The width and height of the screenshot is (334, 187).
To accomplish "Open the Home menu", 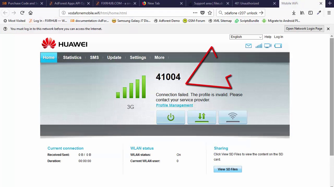I will pyautogui.click(x=49, y=57).
